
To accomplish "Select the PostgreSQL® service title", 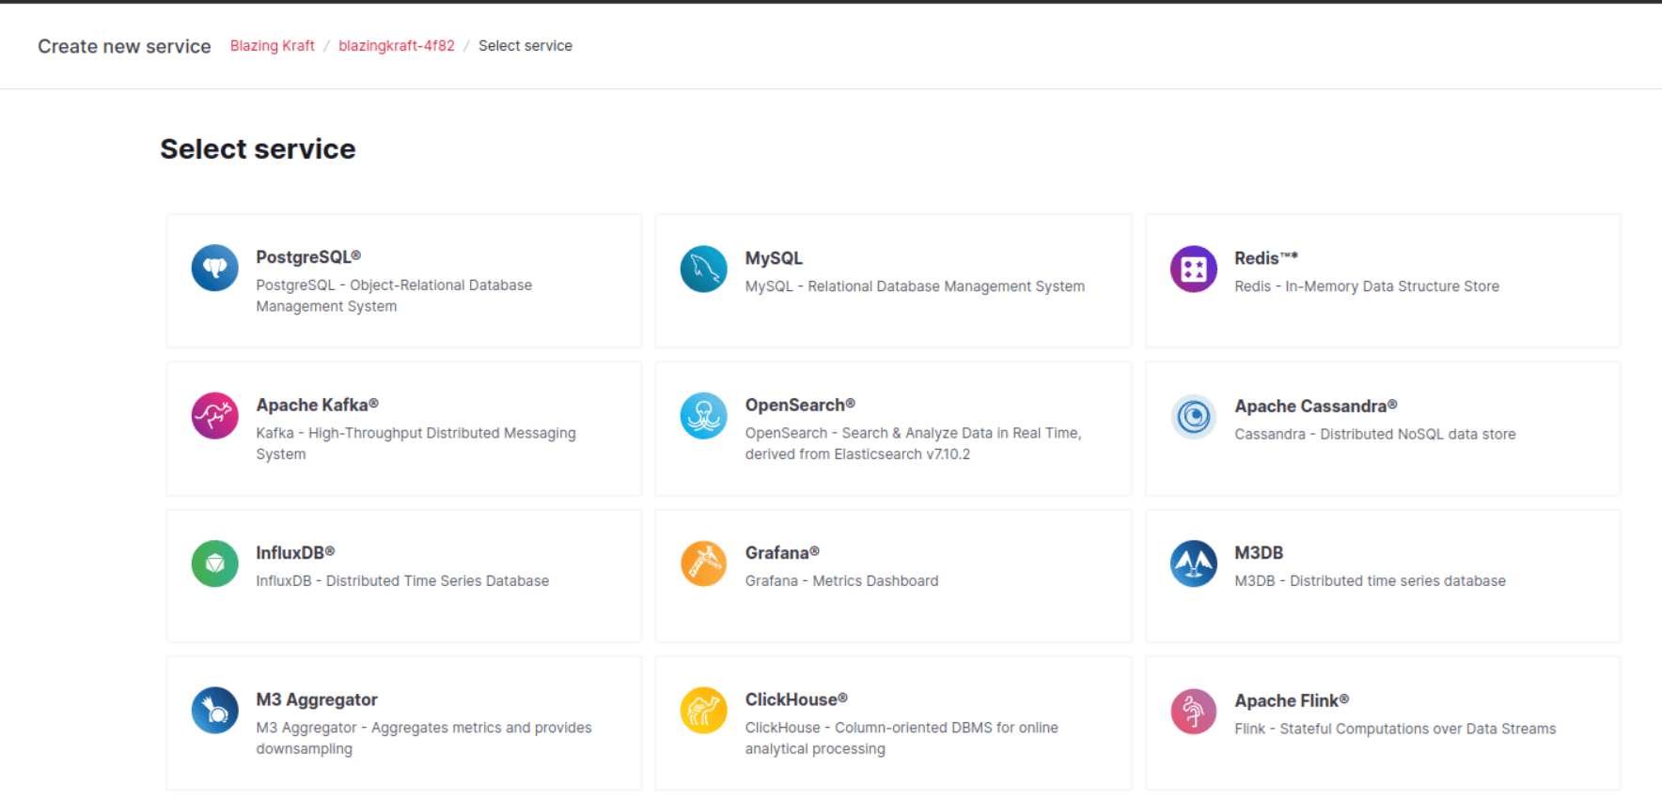I will click(x=308, y=257).
